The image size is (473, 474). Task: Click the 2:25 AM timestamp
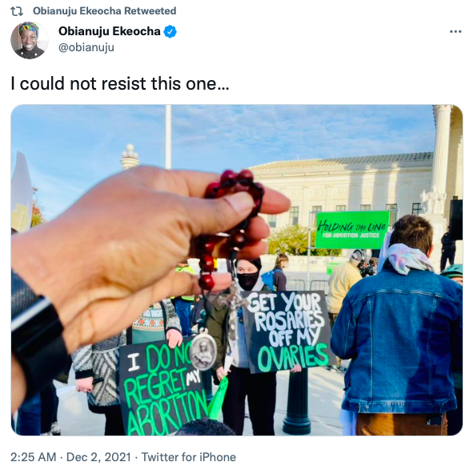click(x=34, y=457)
